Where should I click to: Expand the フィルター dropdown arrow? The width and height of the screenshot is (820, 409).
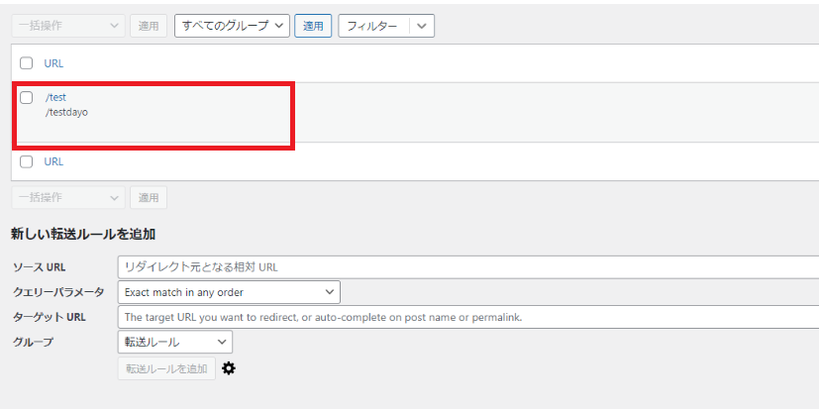click(422, 26)
